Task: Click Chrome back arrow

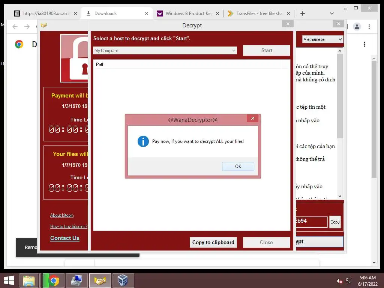Action: pos(15,27)
